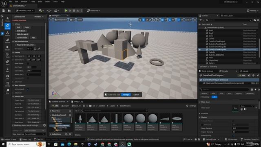Open the Build menu
Image resolution: width=261 pixels, height=147 pixels.
pos(40,2)
